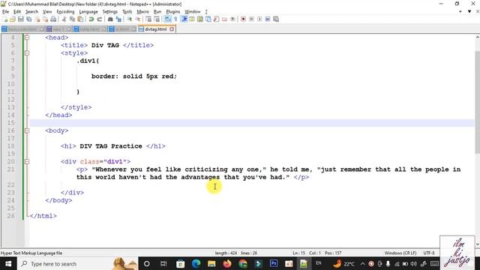Close the divtag.html tab with its red X
The image size is (480, 270).
point(172,29)
